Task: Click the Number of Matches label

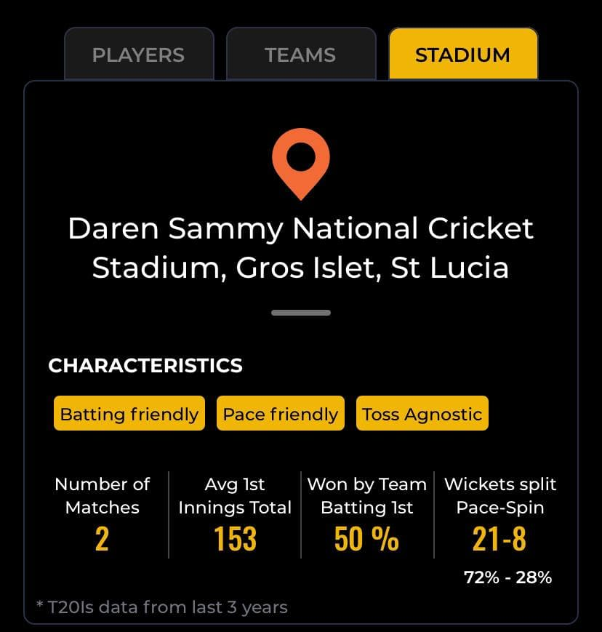Action: click(103, 496)
